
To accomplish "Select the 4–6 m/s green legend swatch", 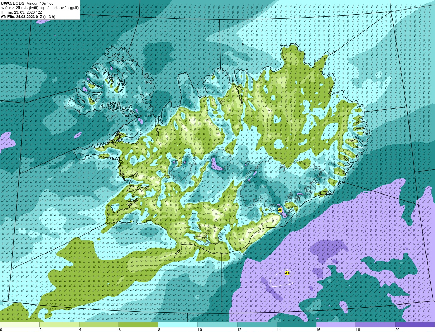I will point(99,325).
